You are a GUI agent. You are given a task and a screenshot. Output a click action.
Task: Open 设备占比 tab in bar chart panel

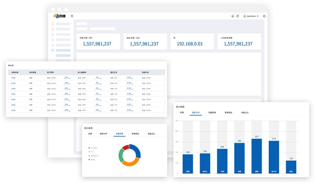click(245, 113)
